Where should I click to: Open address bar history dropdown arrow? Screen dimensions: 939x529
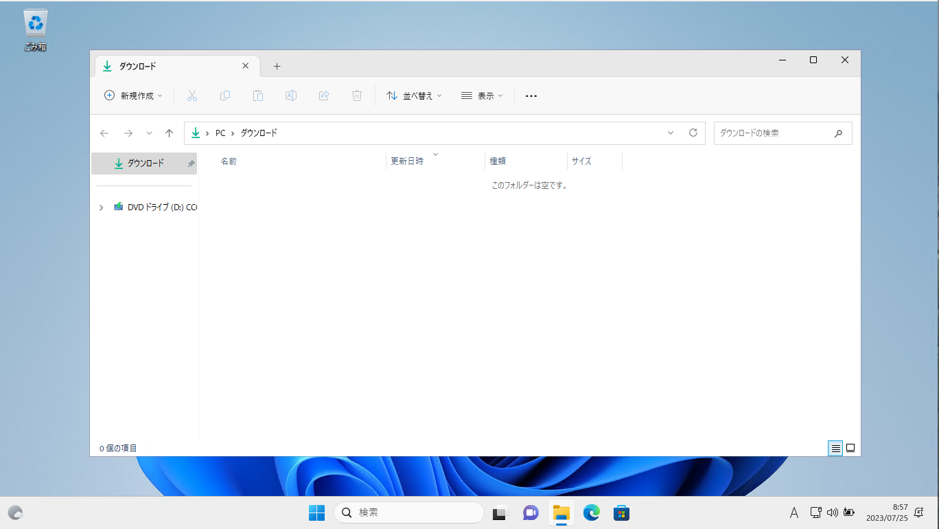(x=671, y=133)
